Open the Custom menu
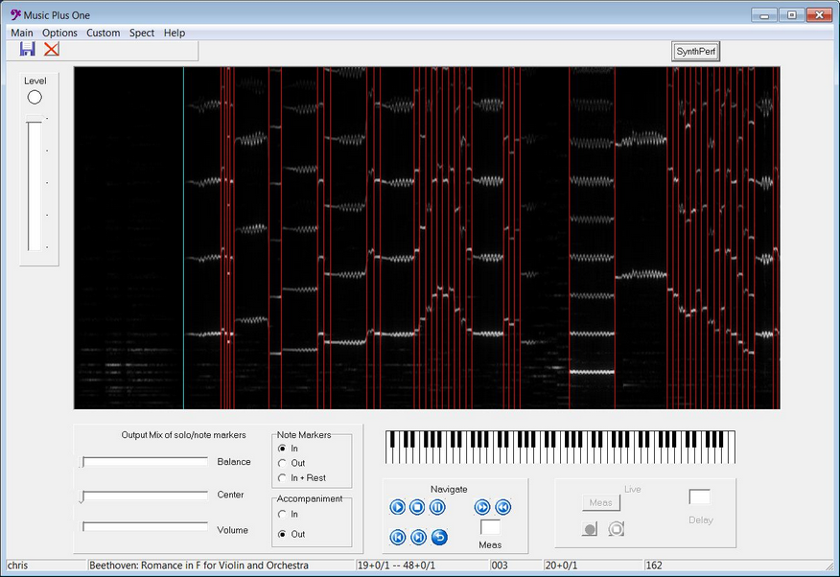Viewport: 840px width, 577px height. [103, 33]
